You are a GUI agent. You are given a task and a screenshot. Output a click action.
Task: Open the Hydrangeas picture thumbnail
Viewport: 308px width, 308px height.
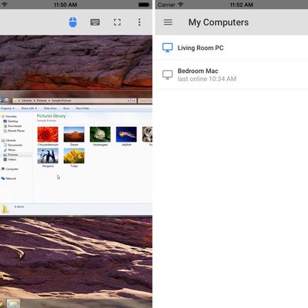click(x=100, y=134)
